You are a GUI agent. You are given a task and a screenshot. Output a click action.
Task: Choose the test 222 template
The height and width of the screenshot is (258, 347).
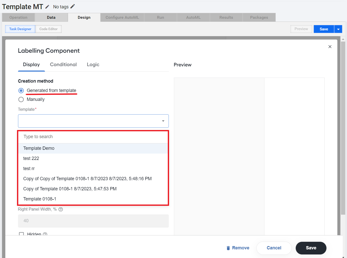(x=93, y=158)
